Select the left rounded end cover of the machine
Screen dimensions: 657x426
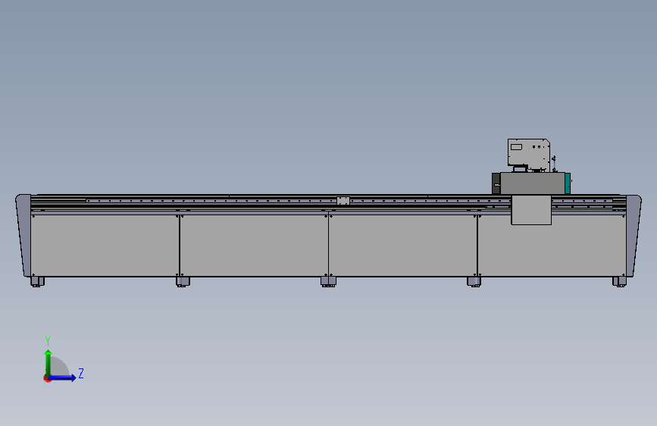[24, 235]
